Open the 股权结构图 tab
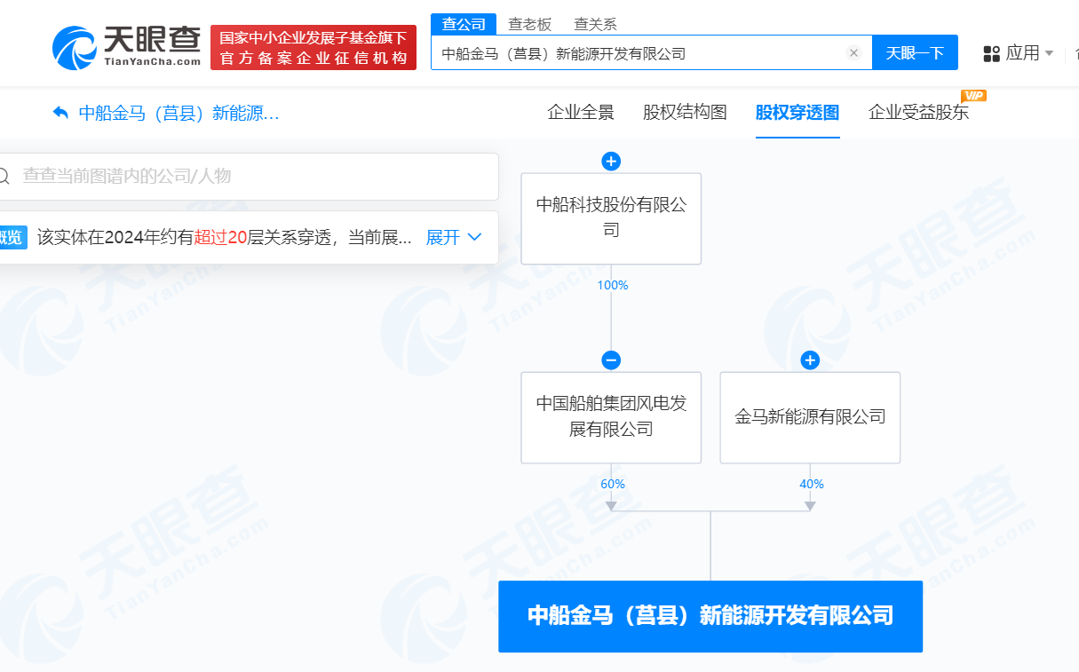Image resolution: width=1079 pixels, height=672 pixels. [685, 113]
